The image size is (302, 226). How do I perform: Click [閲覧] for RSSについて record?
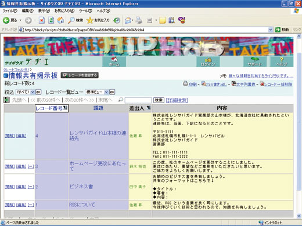point(9,205)
